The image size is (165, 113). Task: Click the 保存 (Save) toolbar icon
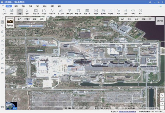pos(12,11)
